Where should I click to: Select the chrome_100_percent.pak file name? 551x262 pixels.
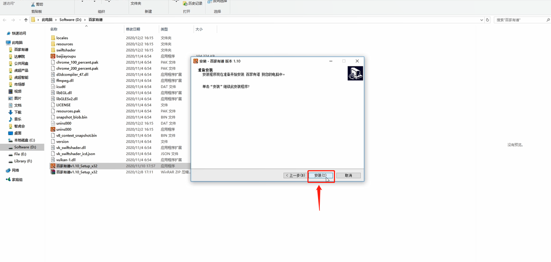pyautogui.click(x=77, y=62)
